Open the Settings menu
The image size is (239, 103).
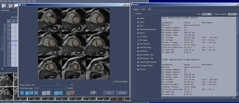pyautogui.click(x=23, y=1)
